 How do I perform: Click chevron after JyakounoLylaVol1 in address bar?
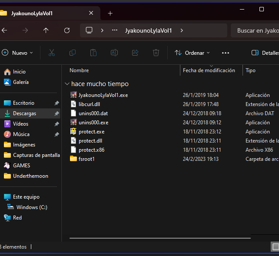(182, 30)
